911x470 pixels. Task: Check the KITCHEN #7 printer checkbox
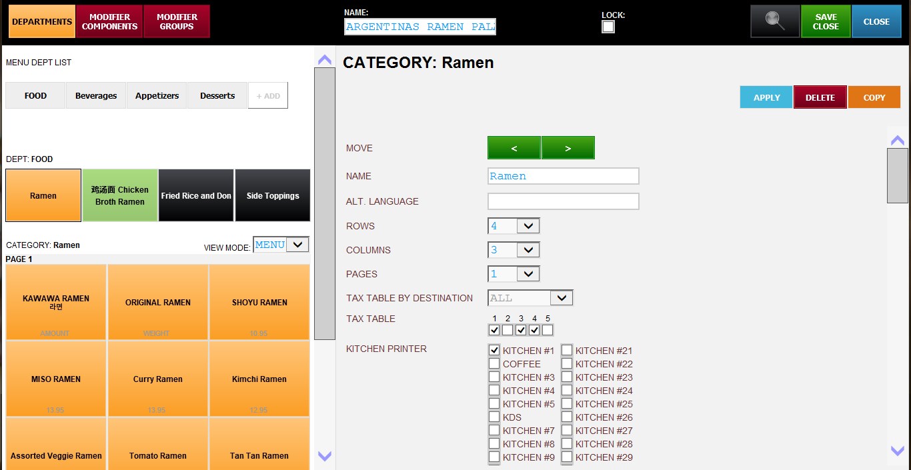point(494,430)
